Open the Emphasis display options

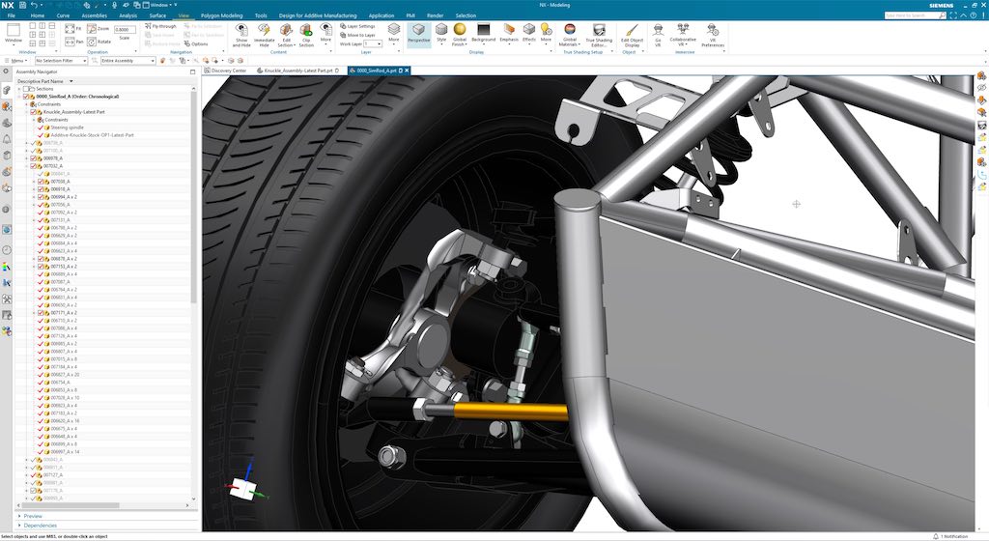point(509,33)
